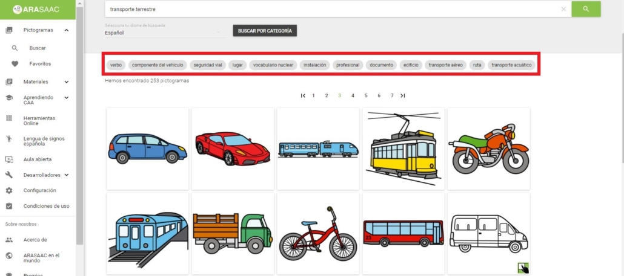
Task: Click the search input field
Action: 333,8
